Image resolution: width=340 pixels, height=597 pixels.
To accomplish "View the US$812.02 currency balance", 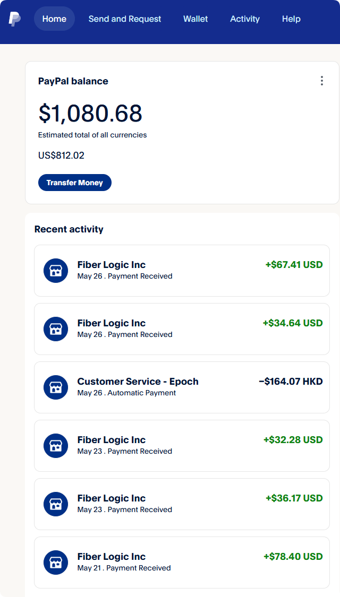I will coord(62,155).
